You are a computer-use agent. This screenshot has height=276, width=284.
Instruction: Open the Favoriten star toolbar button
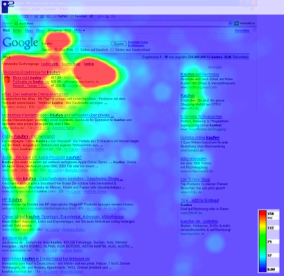(x=78, y=17)
